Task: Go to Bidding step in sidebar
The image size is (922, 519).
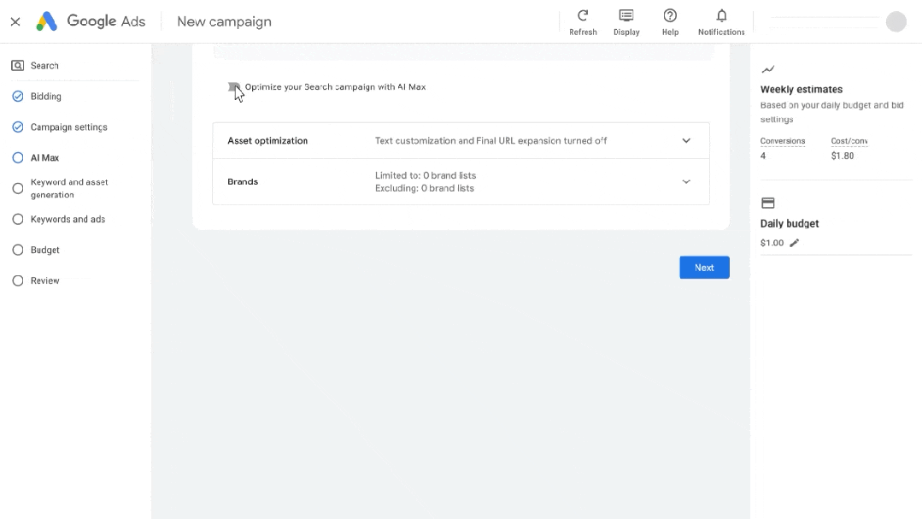Action: coord(45,97)
